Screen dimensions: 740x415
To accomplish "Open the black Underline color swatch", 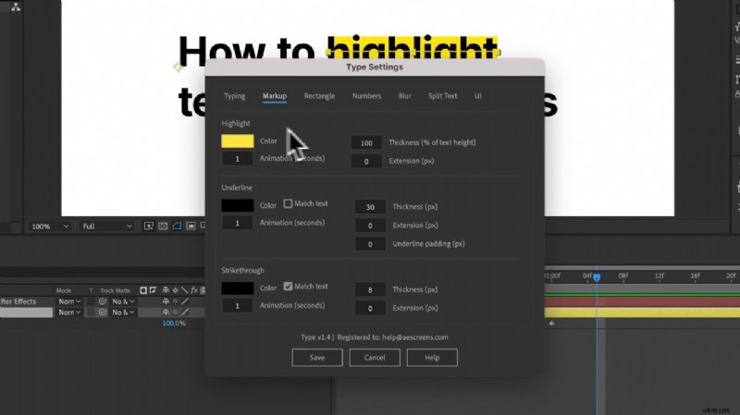I will pyautogui.click(x=238, y=205).
